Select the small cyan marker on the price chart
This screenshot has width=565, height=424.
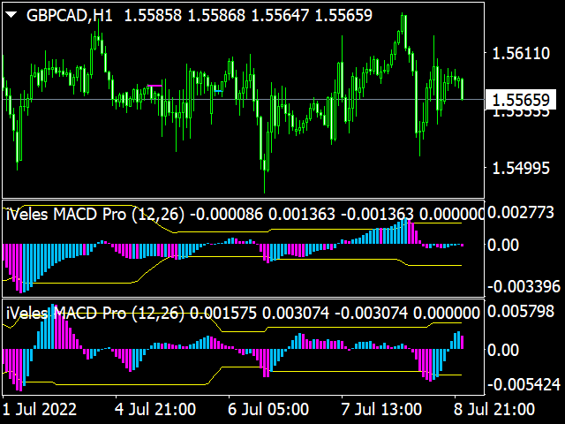tap(218, 91)
